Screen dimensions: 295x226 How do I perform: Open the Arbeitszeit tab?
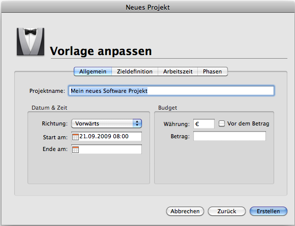tap(178, 71)
